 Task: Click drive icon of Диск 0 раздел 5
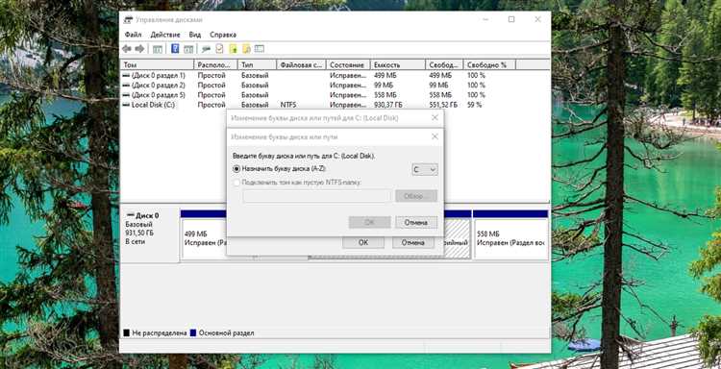click(127, 95)
